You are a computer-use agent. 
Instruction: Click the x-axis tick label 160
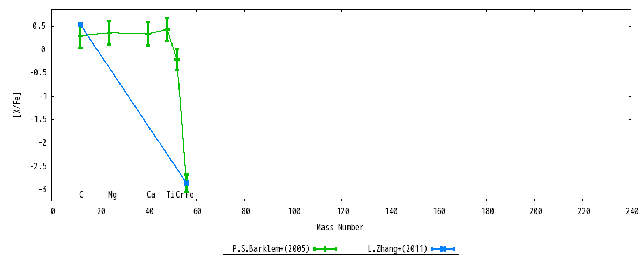click(x=438, y=211)
